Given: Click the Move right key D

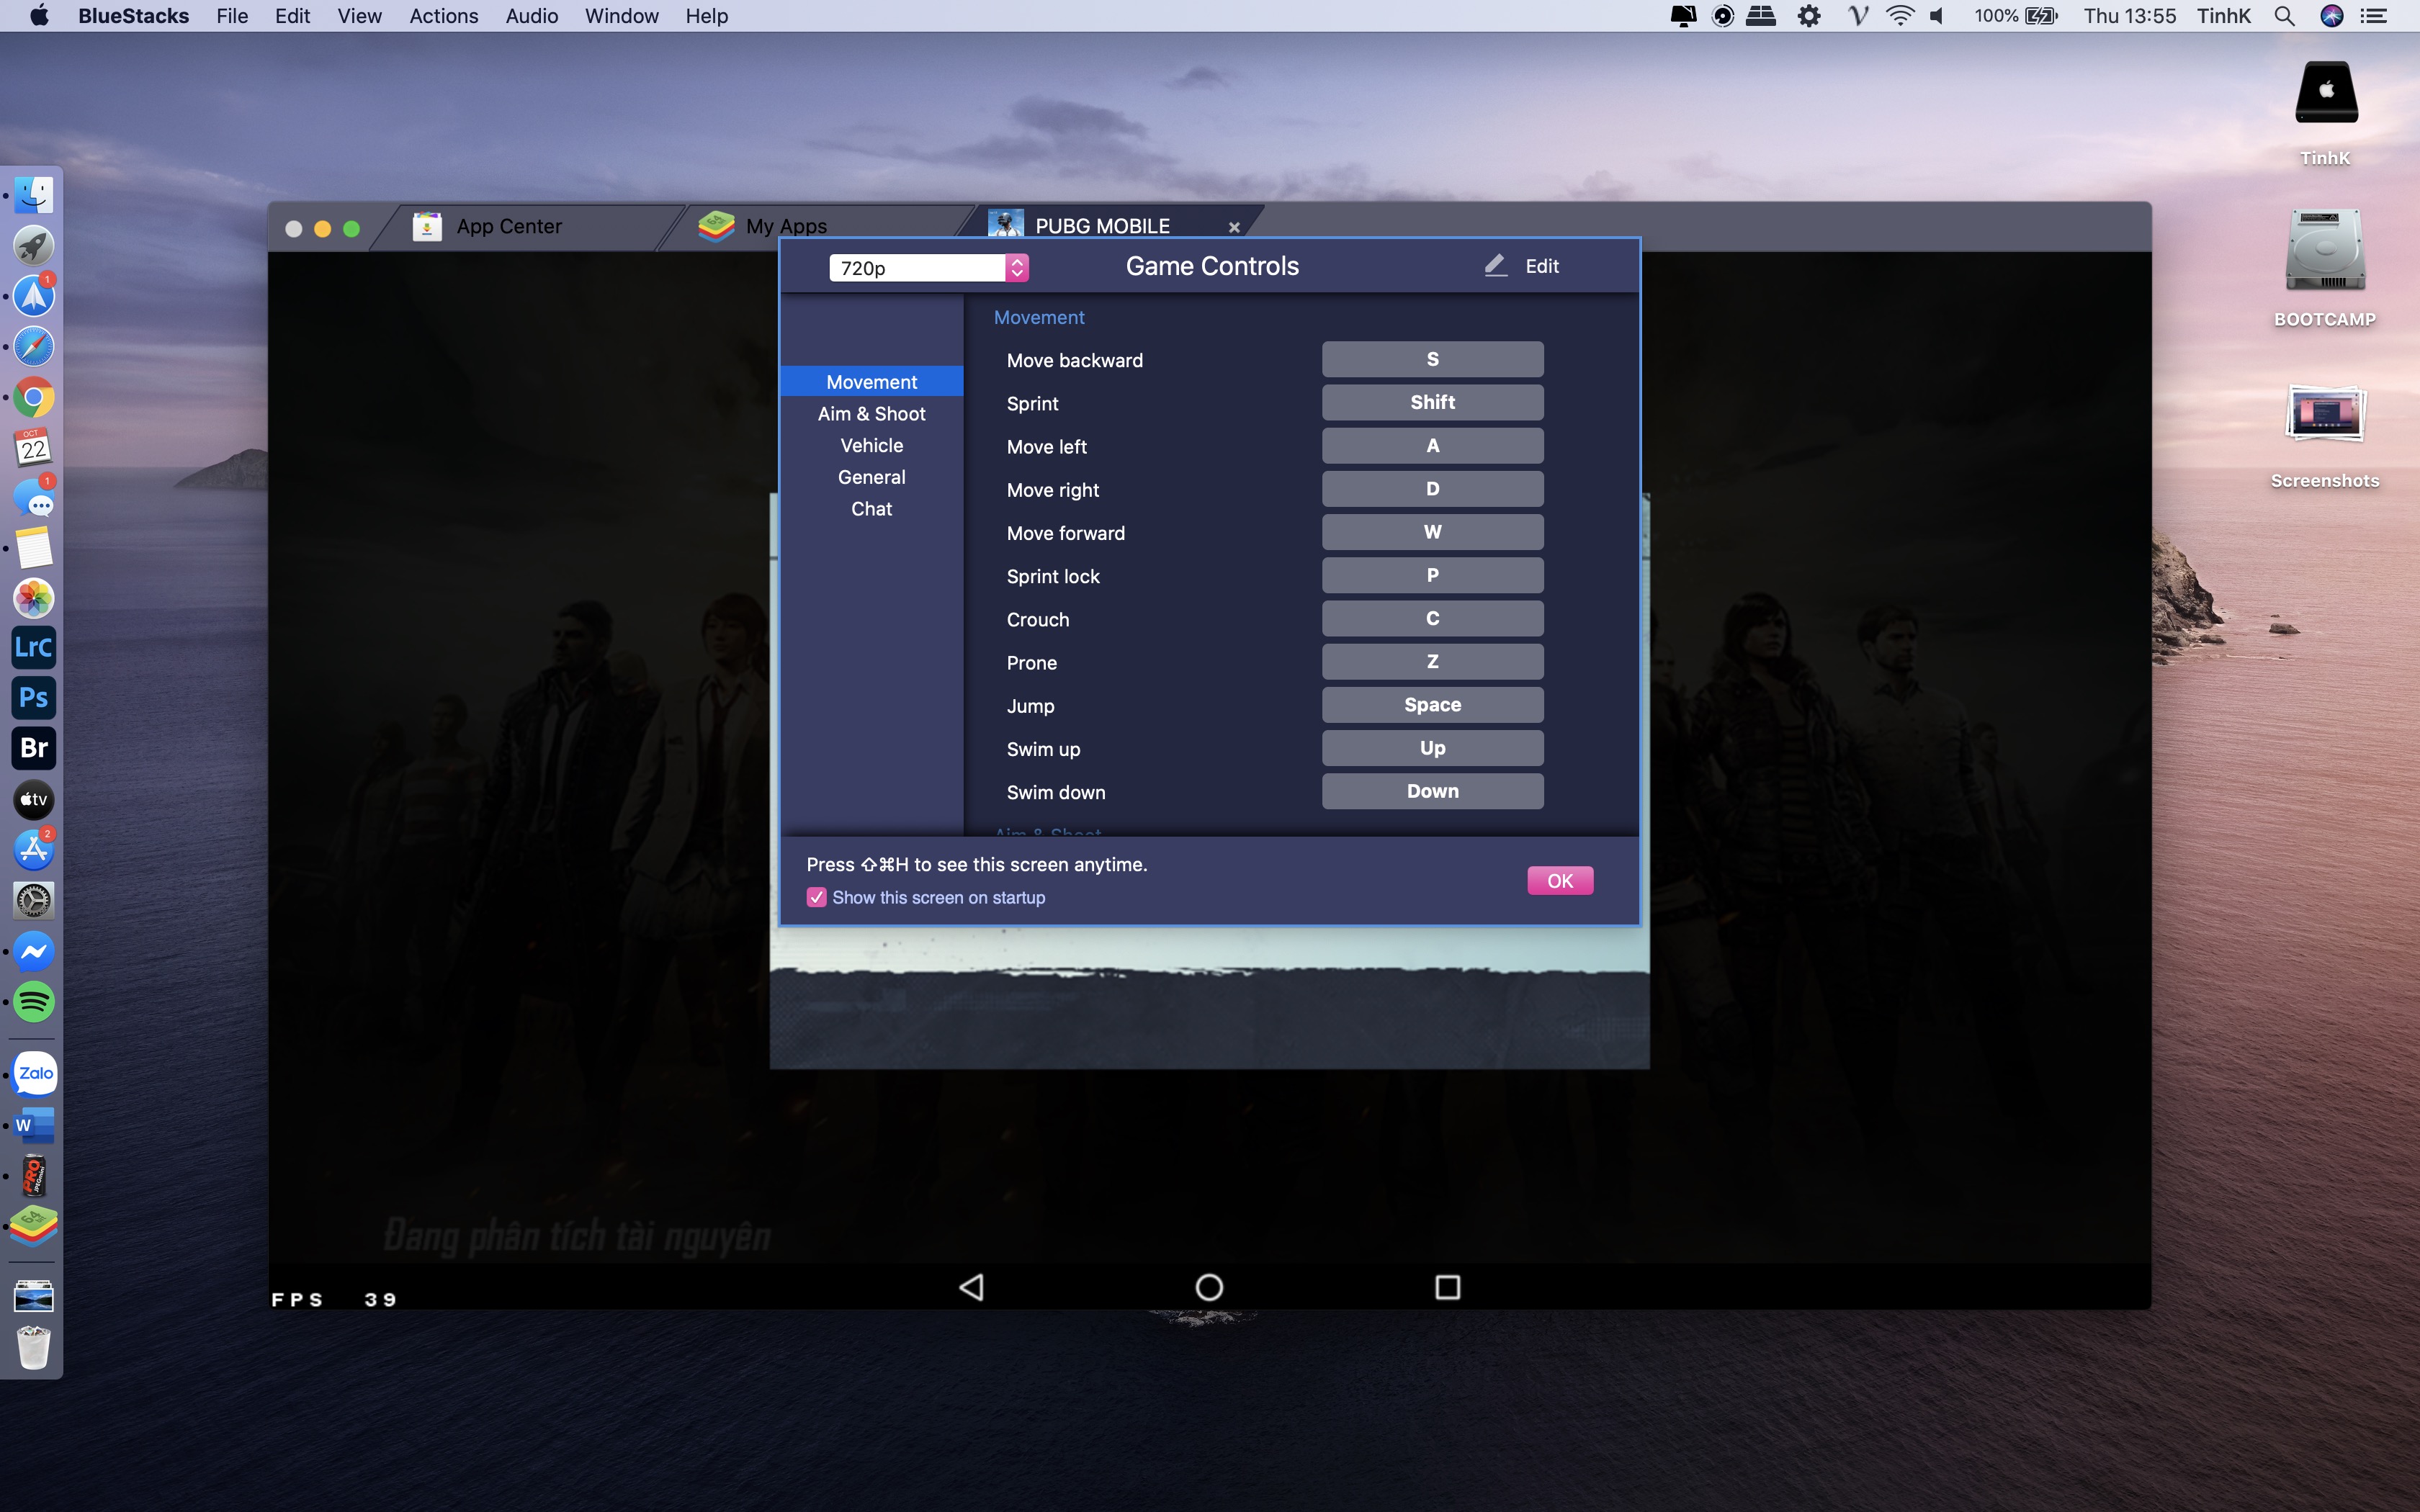Looking at the screenshot, I should [1432, 489].
